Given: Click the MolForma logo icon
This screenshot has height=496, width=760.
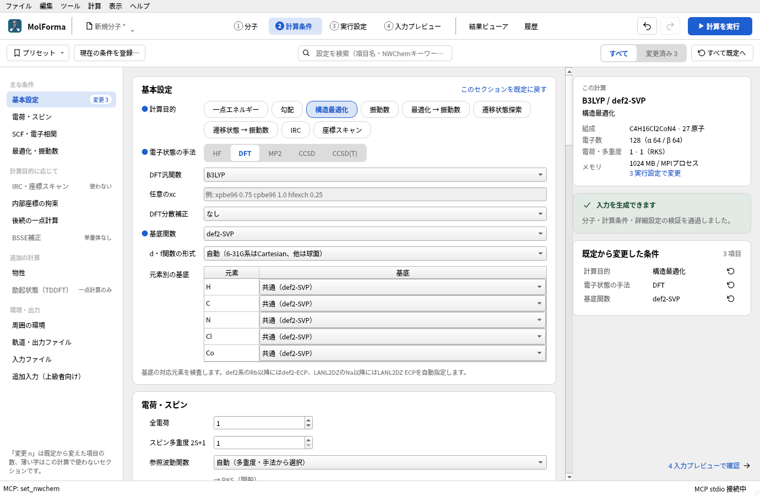Looking at the screenshot, I should coord(15,26).
